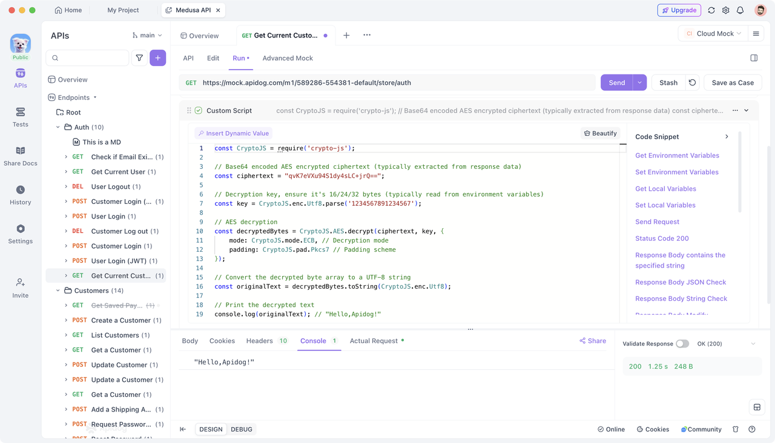775x443 pixels.
Task: Open the APIs sidebar section
Action: [20, 79]
